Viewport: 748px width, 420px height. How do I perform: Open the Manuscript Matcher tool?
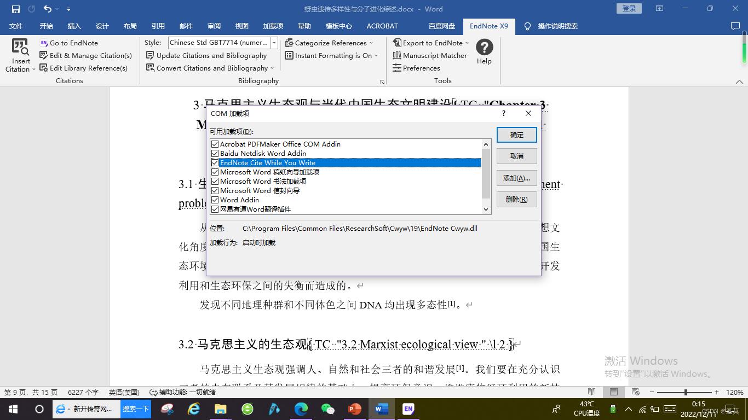(430, 55)
